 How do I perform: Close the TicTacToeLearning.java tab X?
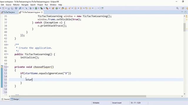[42, 12]
